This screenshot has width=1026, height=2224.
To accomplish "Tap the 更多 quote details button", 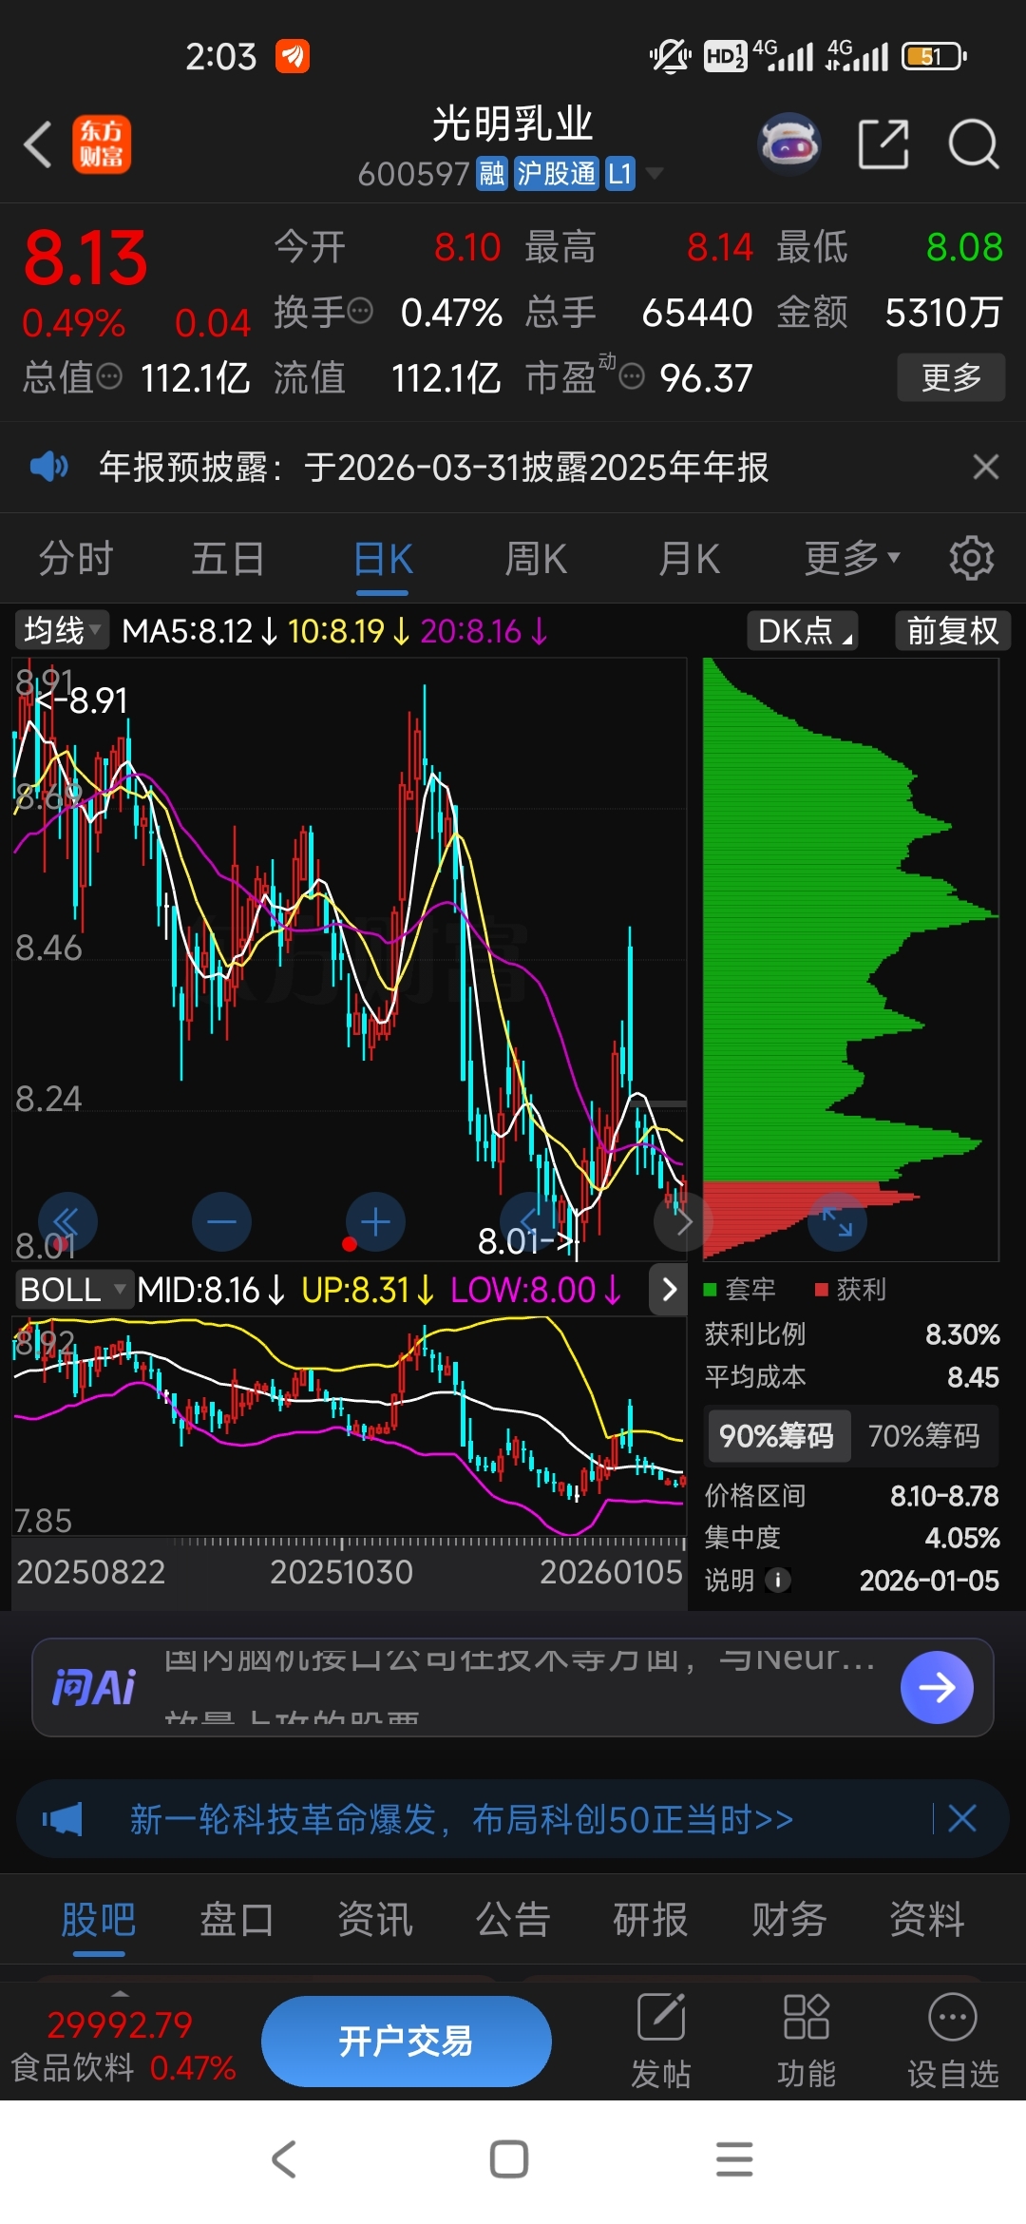I will [951, 377].
